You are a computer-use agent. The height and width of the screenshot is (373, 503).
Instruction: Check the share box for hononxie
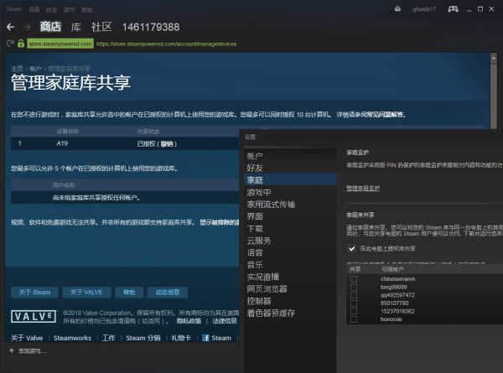pos(354,319)
